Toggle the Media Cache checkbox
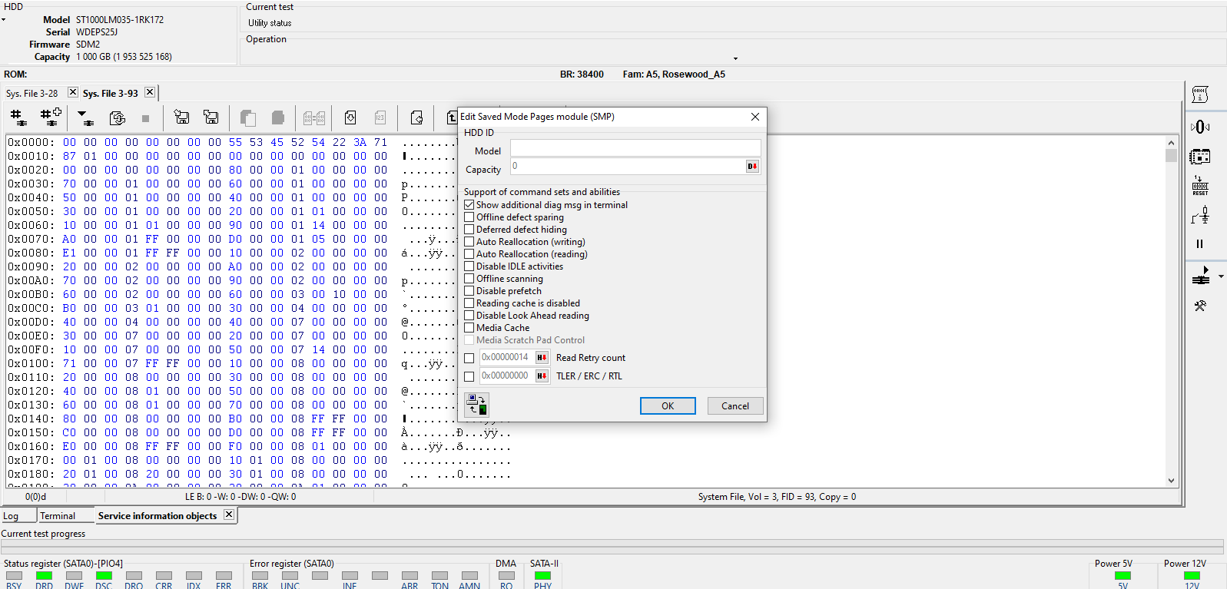The width and height of the screenshot is (1227, 589). pos(469,328)
